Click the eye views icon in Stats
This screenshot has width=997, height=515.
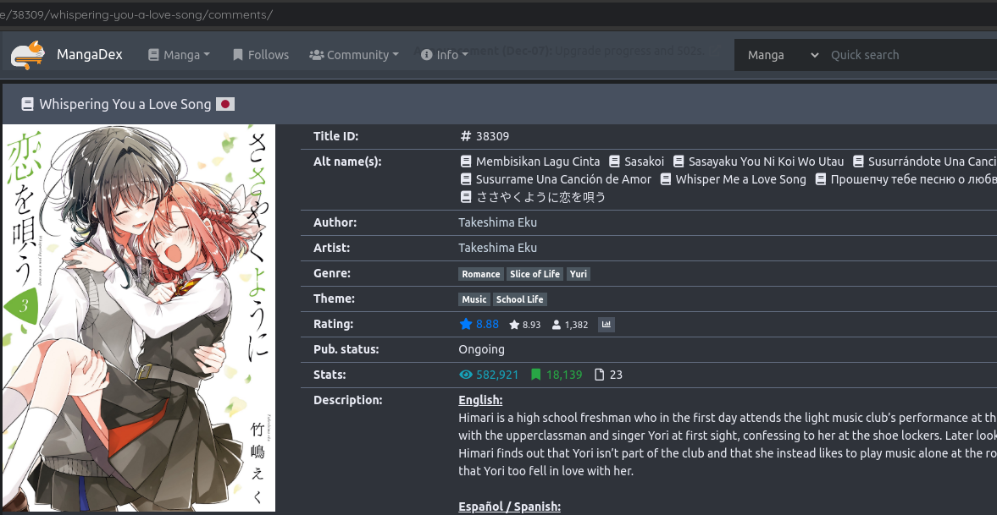465,375
